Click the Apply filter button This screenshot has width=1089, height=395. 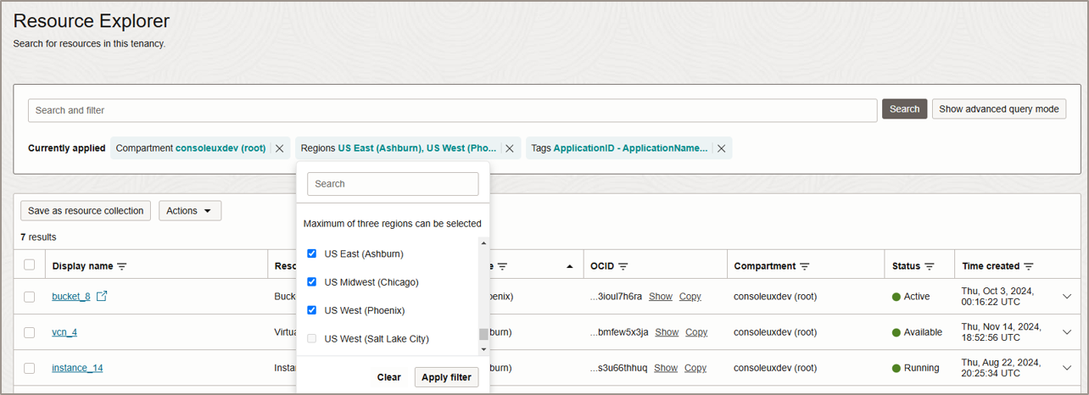pos(446,377)
